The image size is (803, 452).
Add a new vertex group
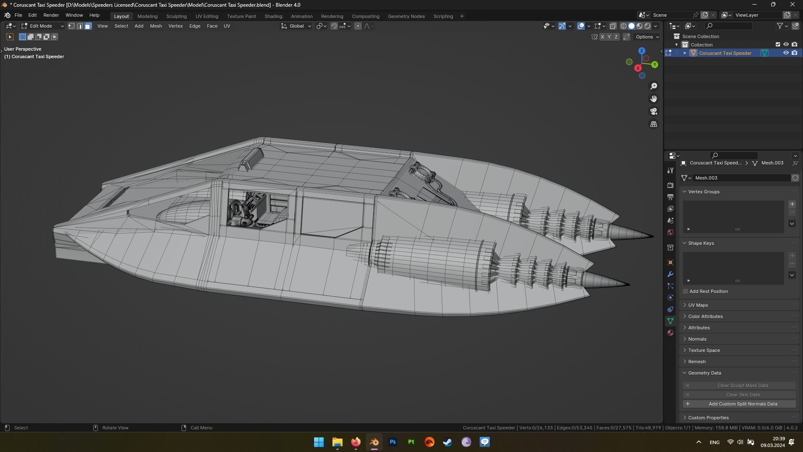792,204
